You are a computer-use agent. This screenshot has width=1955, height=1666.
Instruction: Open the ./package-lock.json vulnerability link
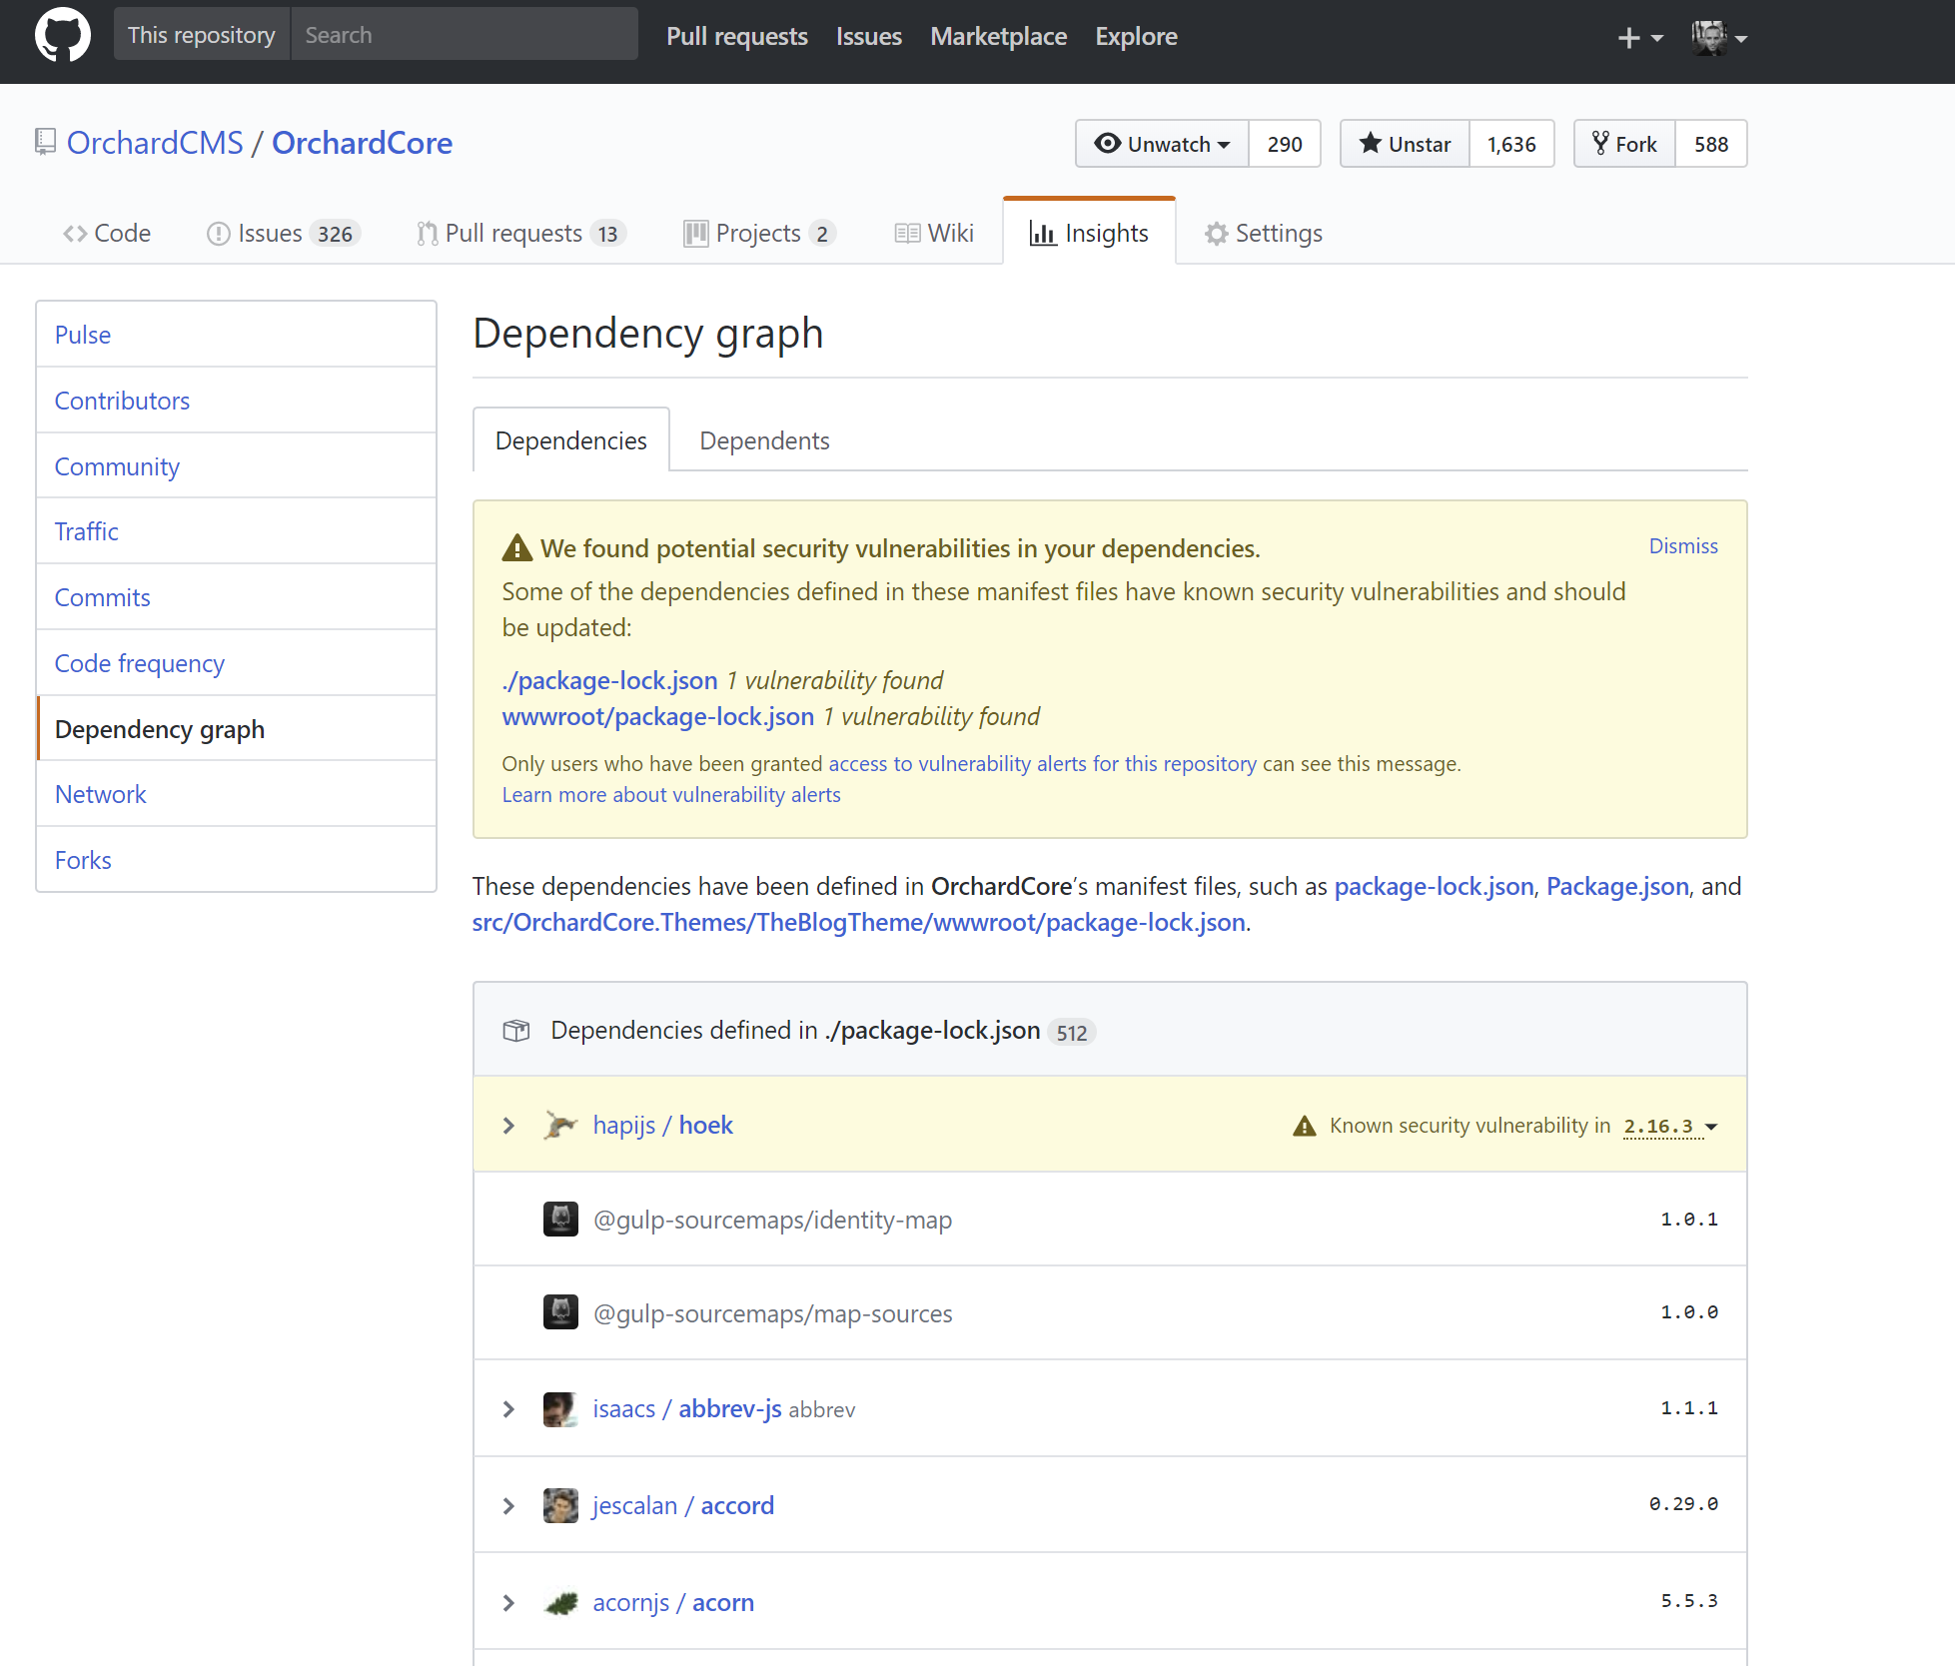[x=609, y=680]
